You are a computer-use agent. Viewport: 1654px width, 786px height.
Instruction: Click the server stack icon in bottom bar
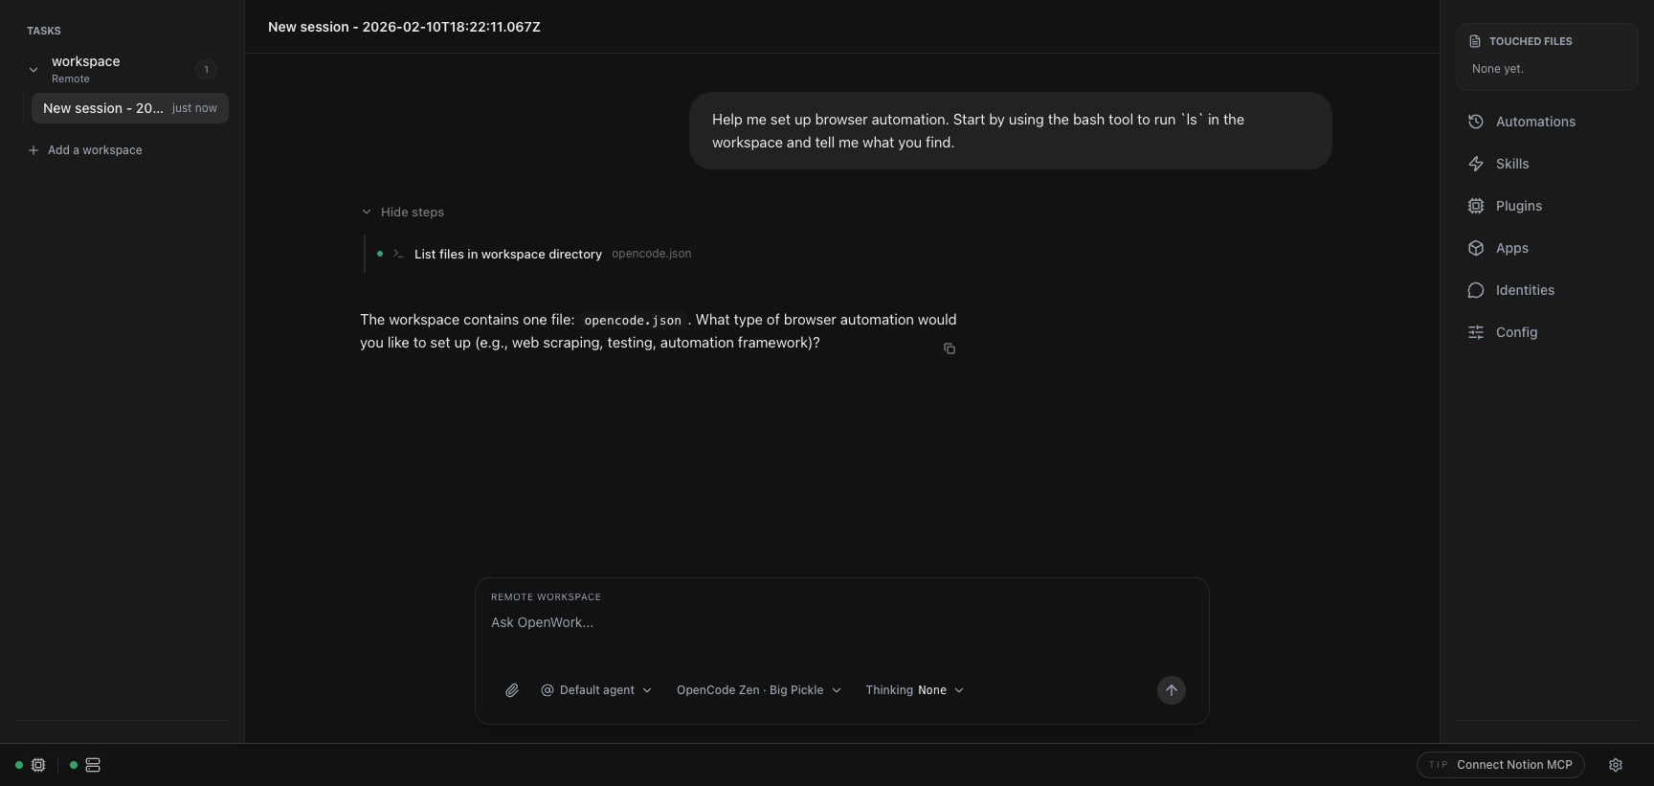(93, 765)
